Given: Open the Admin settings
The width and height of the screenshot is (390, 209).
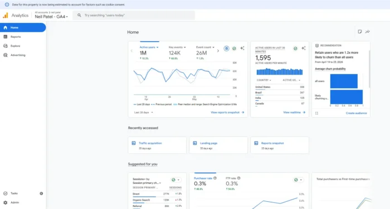Looking at the screenshot, I should [14, 202].
